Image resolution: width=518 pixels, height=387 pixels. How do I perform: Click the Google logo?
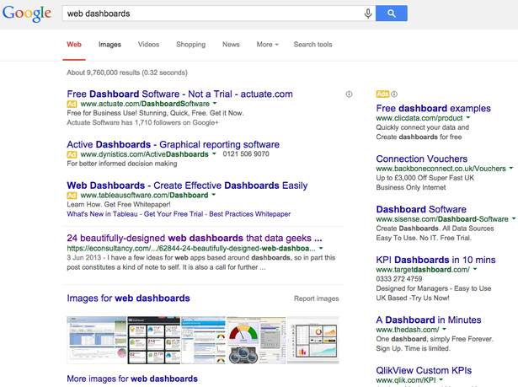27,13
